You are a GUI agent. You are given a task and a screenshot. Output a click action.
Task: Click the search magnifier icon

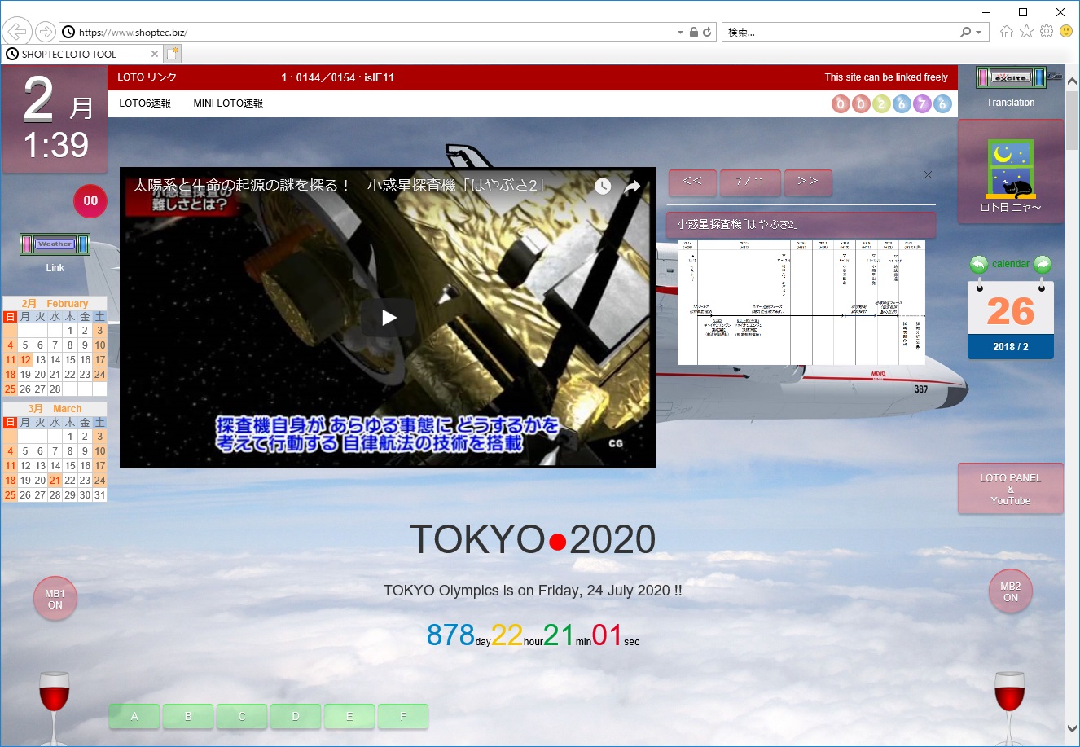tap(966, 32)
